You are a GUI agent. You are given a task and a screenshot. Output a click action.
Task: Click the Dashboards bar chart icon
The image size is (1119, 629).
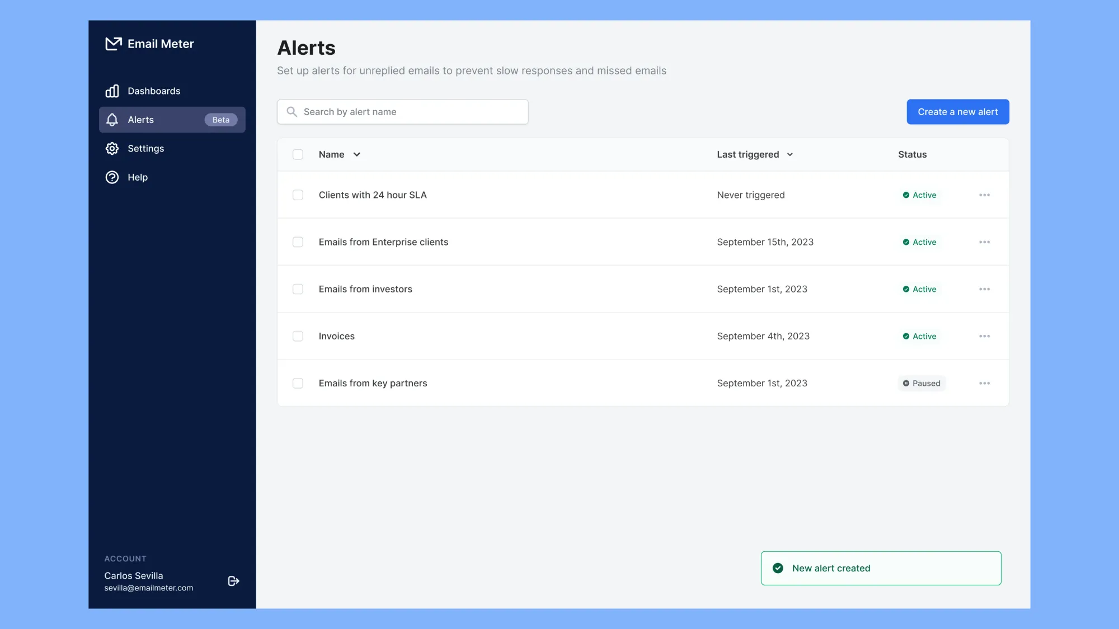112,91
